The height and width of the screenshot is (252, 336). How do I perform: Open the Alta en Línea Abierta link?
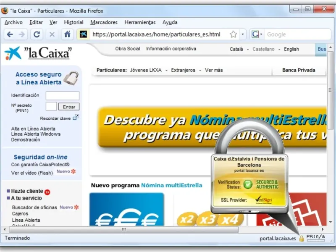[33, 129]
